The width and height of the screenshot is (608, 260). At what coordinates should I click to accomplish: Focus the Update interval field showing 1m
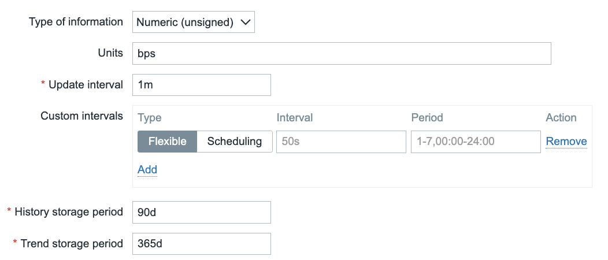201,85
